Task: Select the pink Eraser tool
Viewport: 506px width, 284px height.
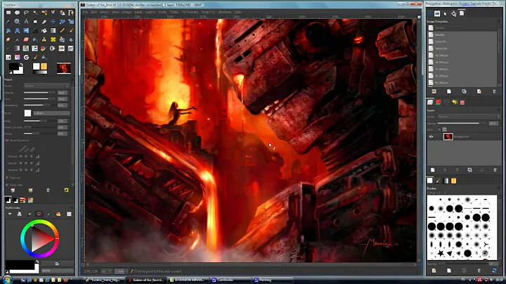Action: (x=26, y=39)
